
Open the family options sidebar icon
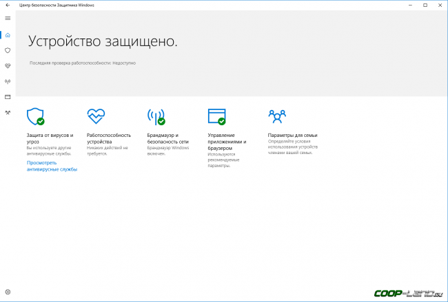click(x=8, y=113)
